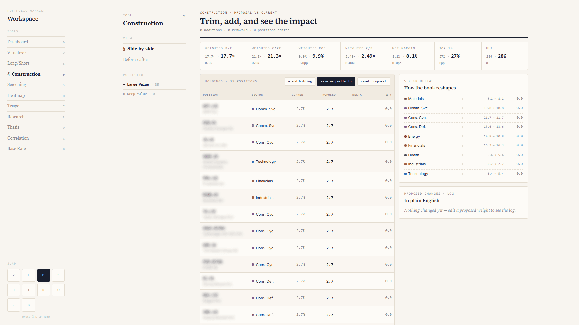The width and height of the screenshot is (579, 325).
Task: Go to Long/Short tool
Action: [36, 63]
